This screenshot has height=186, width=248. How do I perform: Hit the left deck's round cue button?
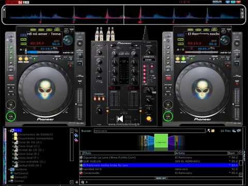click(11, 104)
